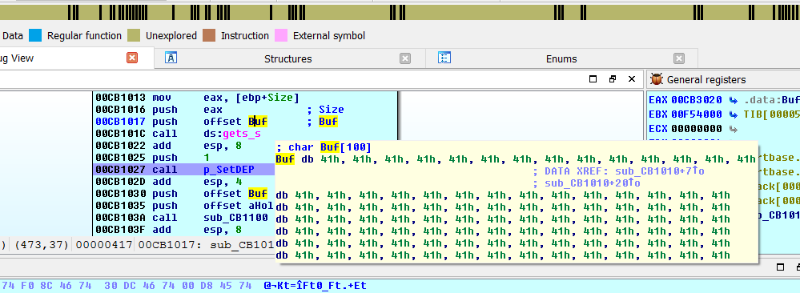Screen dimensions: 800x293
Task: Click the Instruction legend color swatch
Action: pos(208,36)
